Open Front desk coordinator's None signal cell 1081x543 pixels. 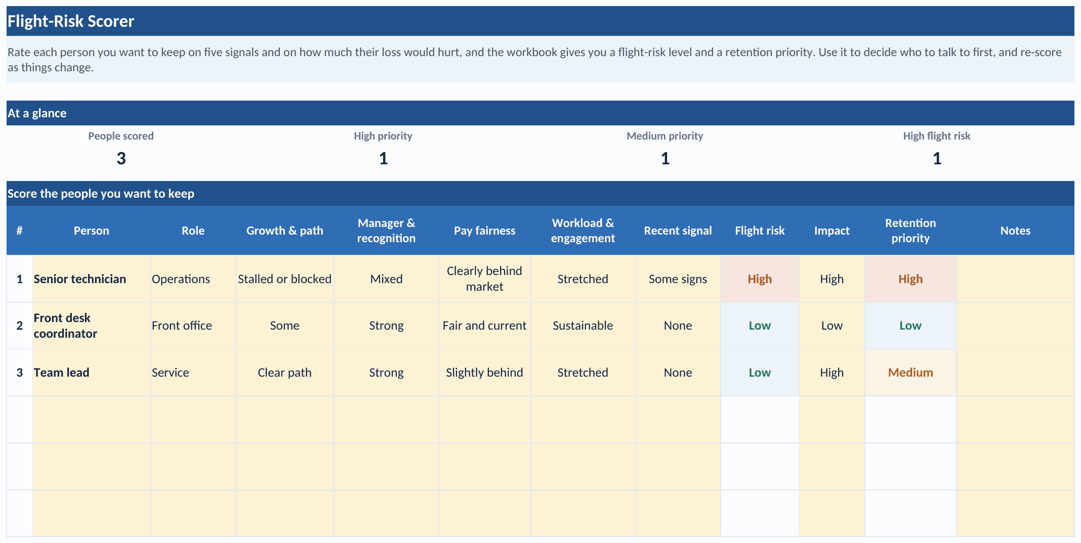(x=678, y=326)
